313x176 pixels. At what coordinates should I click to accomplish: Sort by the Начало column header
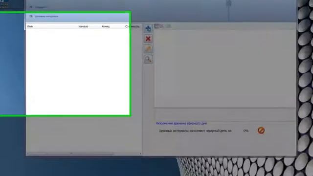(83, 26)
